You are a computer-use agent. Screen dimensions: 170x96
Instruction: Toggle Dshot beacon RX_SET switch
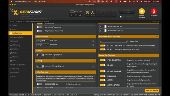(103, 49)
